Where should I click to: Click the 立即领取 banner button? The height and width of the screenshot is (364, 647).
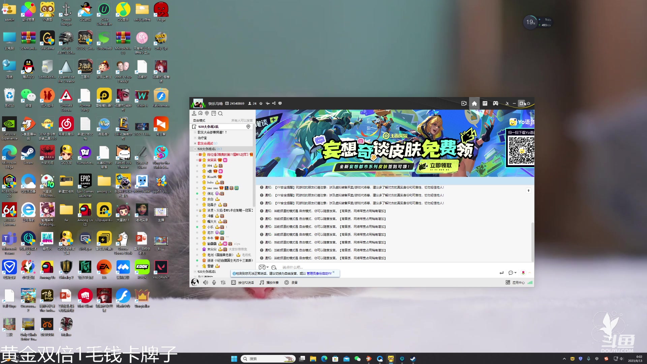click(x=438, y=166)
